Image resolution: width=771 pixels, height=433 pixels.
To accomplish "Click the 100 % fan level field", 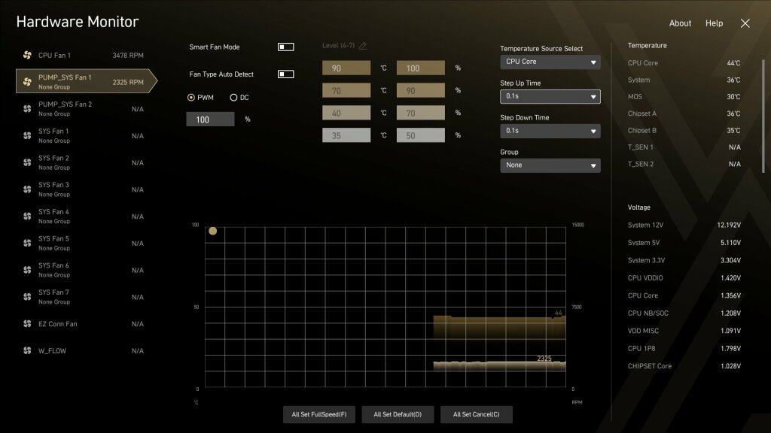I will [420, 68].
